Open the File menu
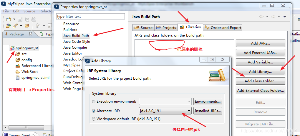Viewport: 300px width, 136px height. 6,11
